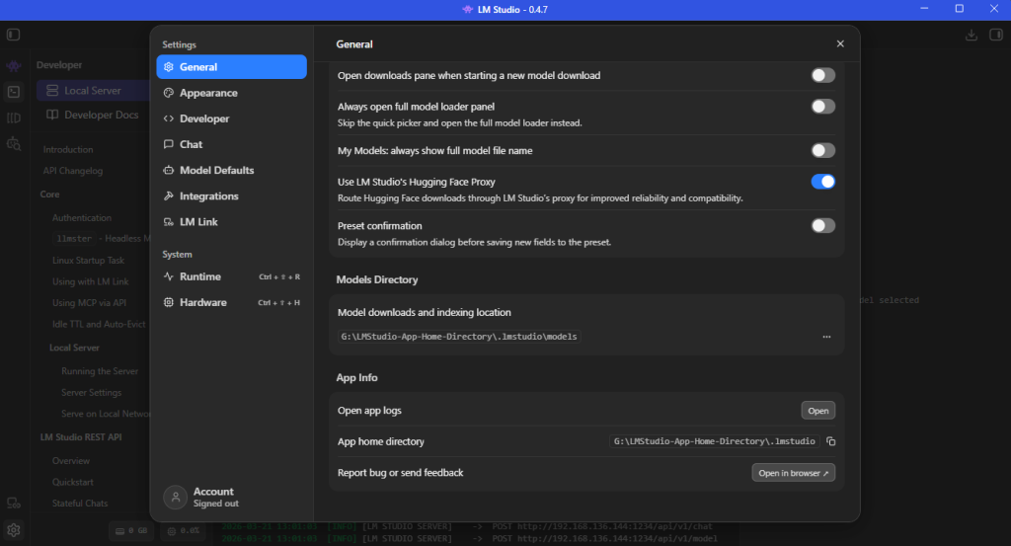Open the Account profile icon
Viewport: 1011px width, 546px height.
(175, 497)
